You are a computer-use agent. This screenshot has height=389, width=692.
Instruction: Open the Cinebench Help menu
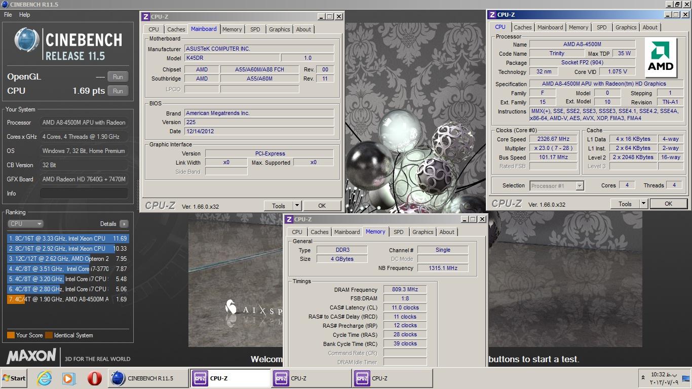point(24,15)
